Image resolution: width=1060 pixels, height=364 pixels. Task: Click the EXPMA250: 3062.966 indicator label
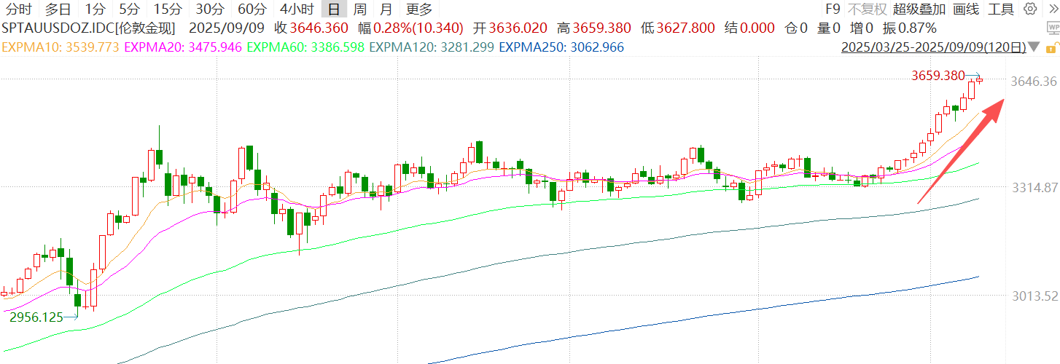coord(561,47)
